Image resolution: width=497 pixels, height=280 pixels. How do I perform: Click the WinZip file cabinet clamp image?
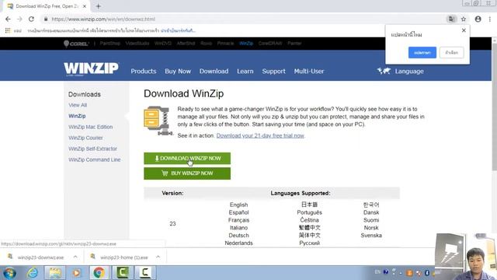158,121
